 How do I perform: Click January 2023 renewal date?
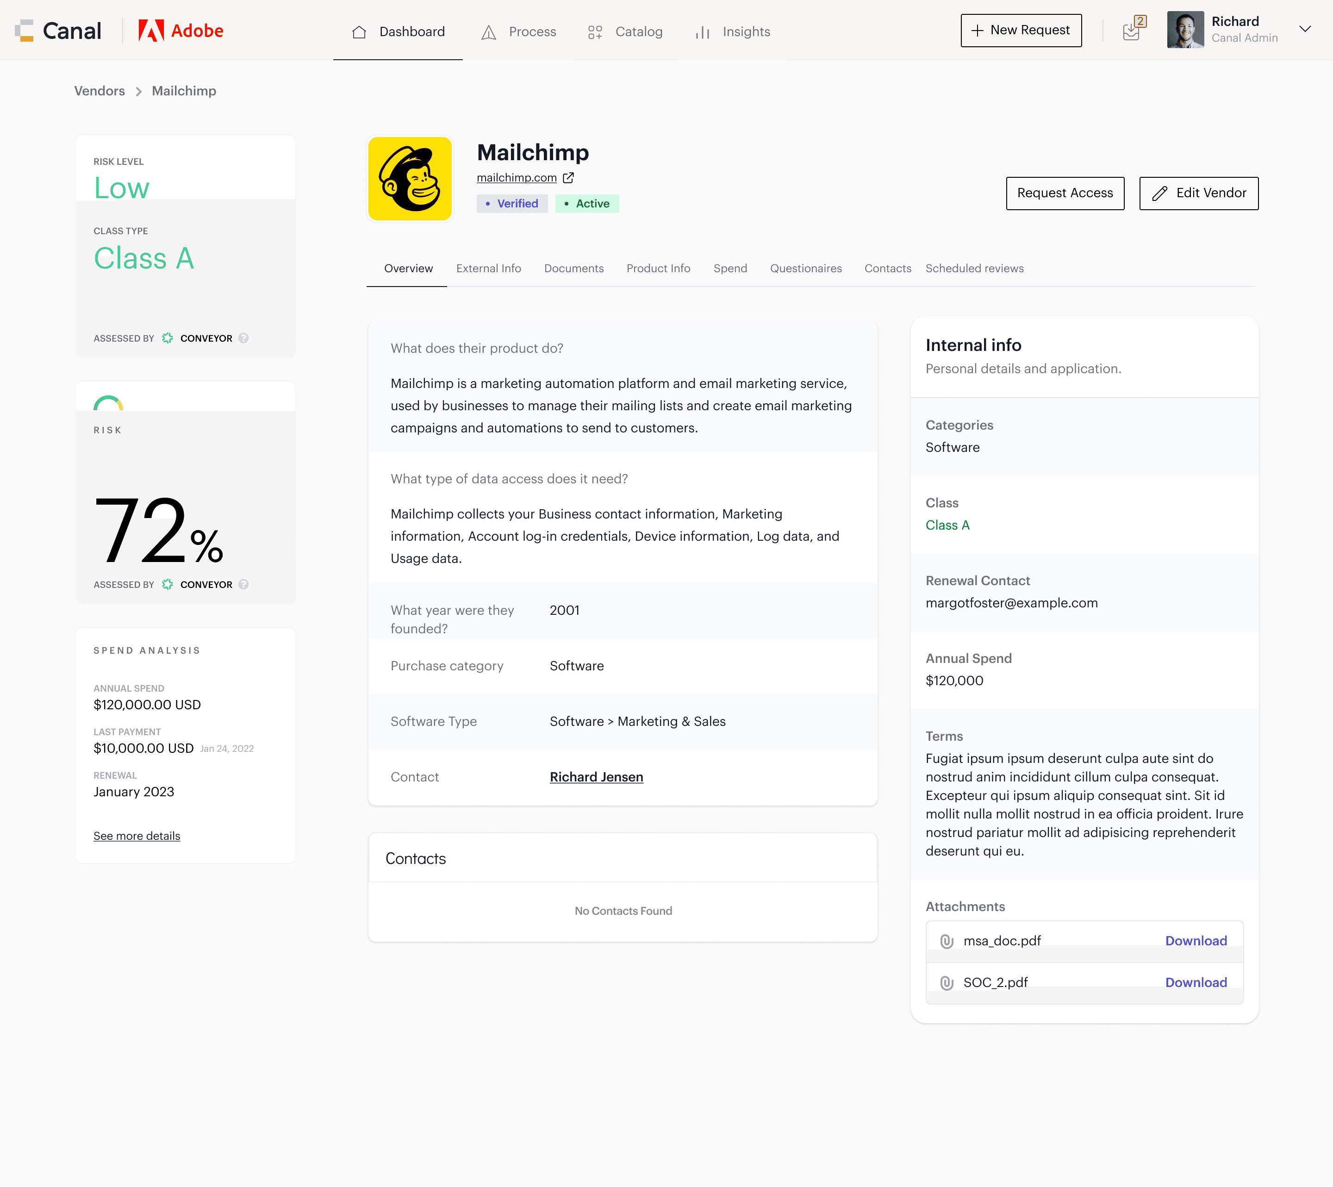134,793
